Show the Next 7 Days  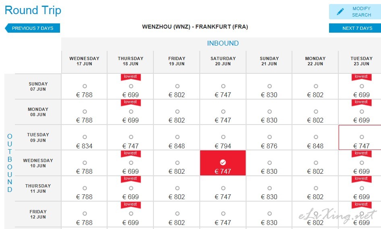tap(355, 28)
